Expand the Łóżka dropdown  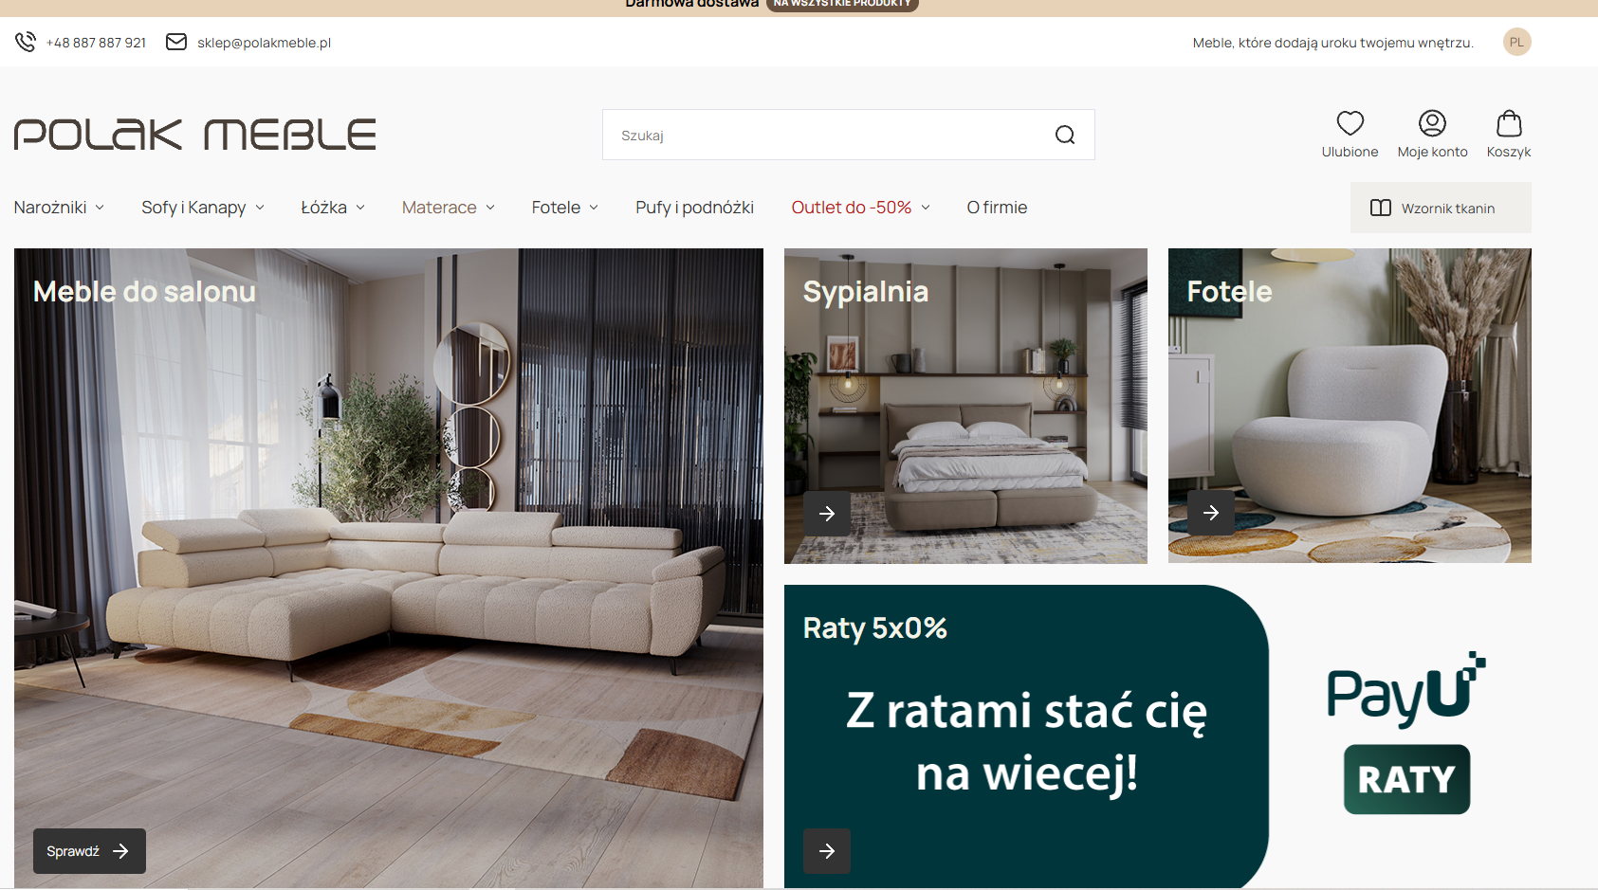point(332,208)
